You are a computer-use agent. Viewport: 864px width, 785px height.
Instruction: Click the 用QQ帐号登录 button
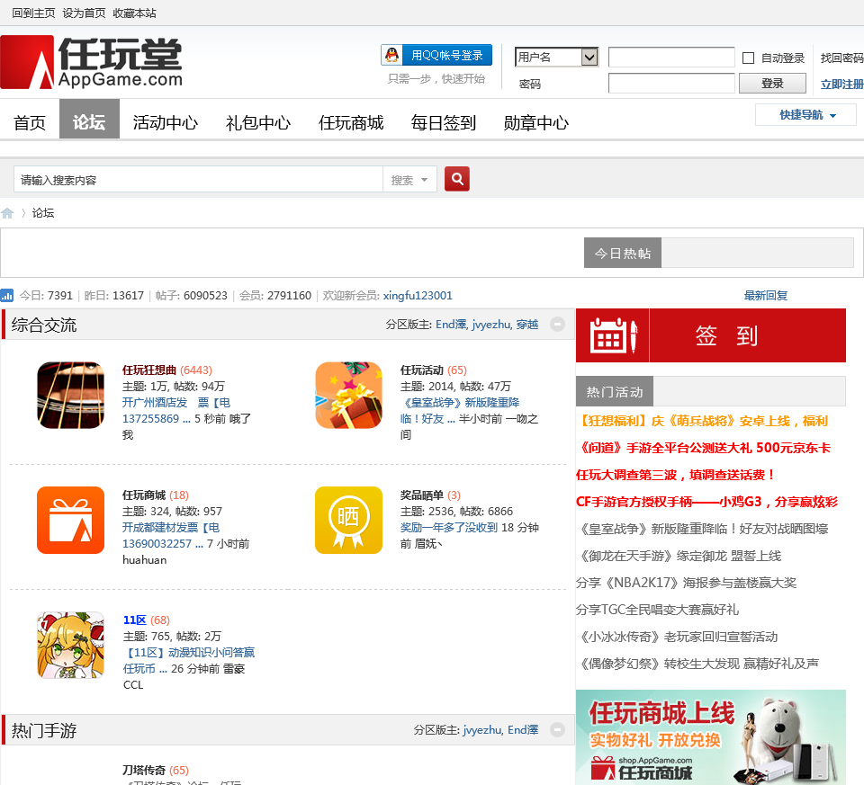(x=436, y=55)
